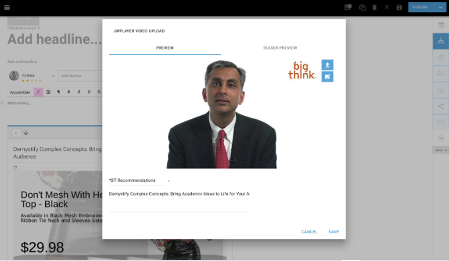449x261 pixels.
Task: Click the add image icon in dialog
Action: tap(327, 77)
